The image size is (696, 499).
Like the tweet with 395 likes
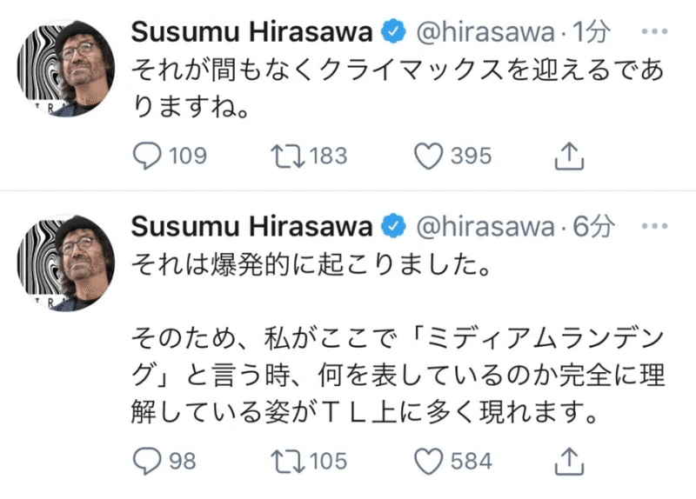428,156
